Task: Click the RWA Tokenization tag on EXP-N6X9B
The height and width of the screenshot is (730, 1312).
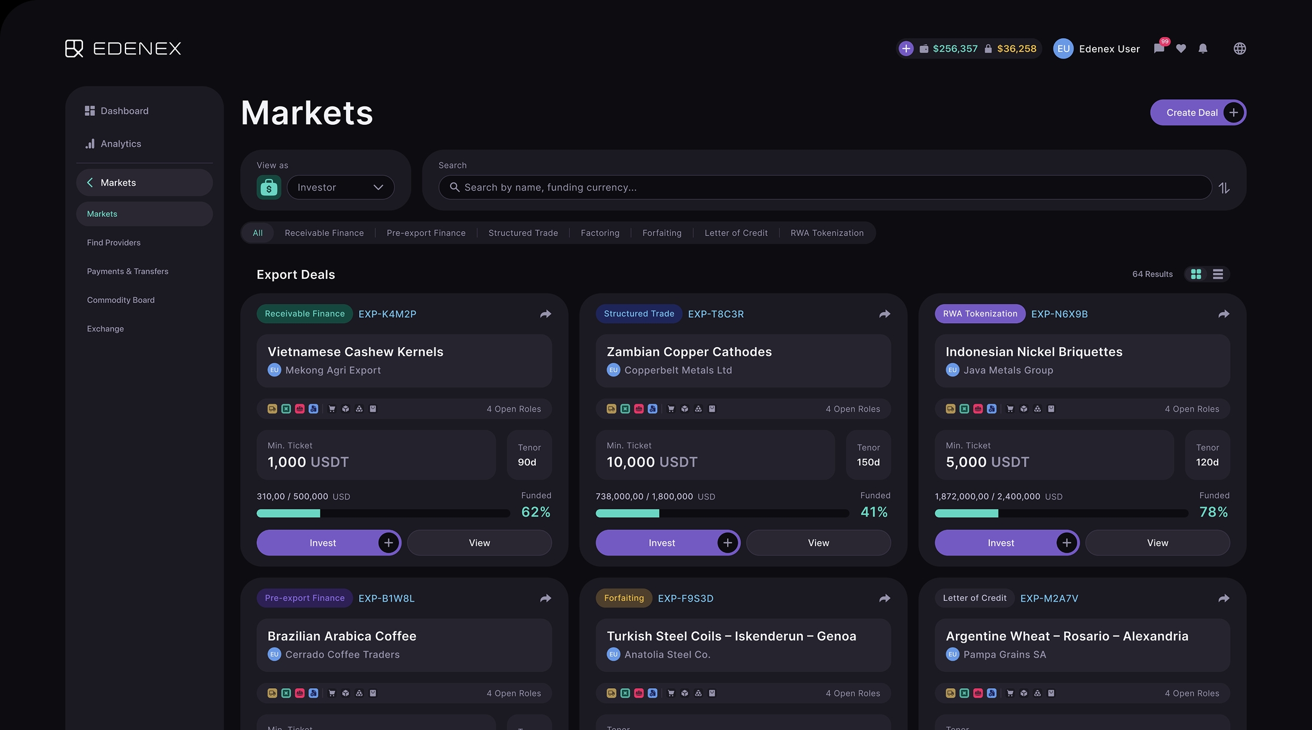Action: pos(980,314)
